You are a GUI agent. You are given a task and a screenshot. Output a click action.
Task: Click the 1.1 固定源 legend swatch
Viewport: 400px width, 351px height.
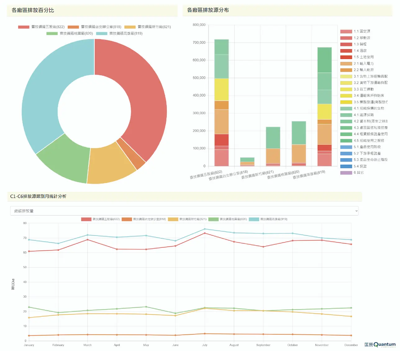click(346, 31)
